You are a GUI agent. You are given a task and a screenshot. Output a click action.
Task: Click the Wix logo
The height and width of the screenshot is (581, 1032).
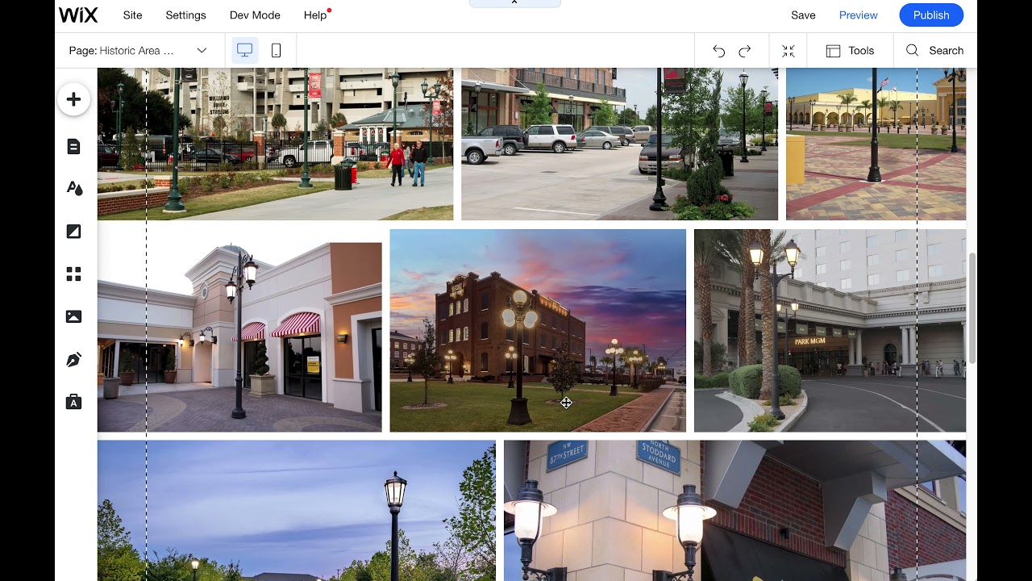[78, 15]
